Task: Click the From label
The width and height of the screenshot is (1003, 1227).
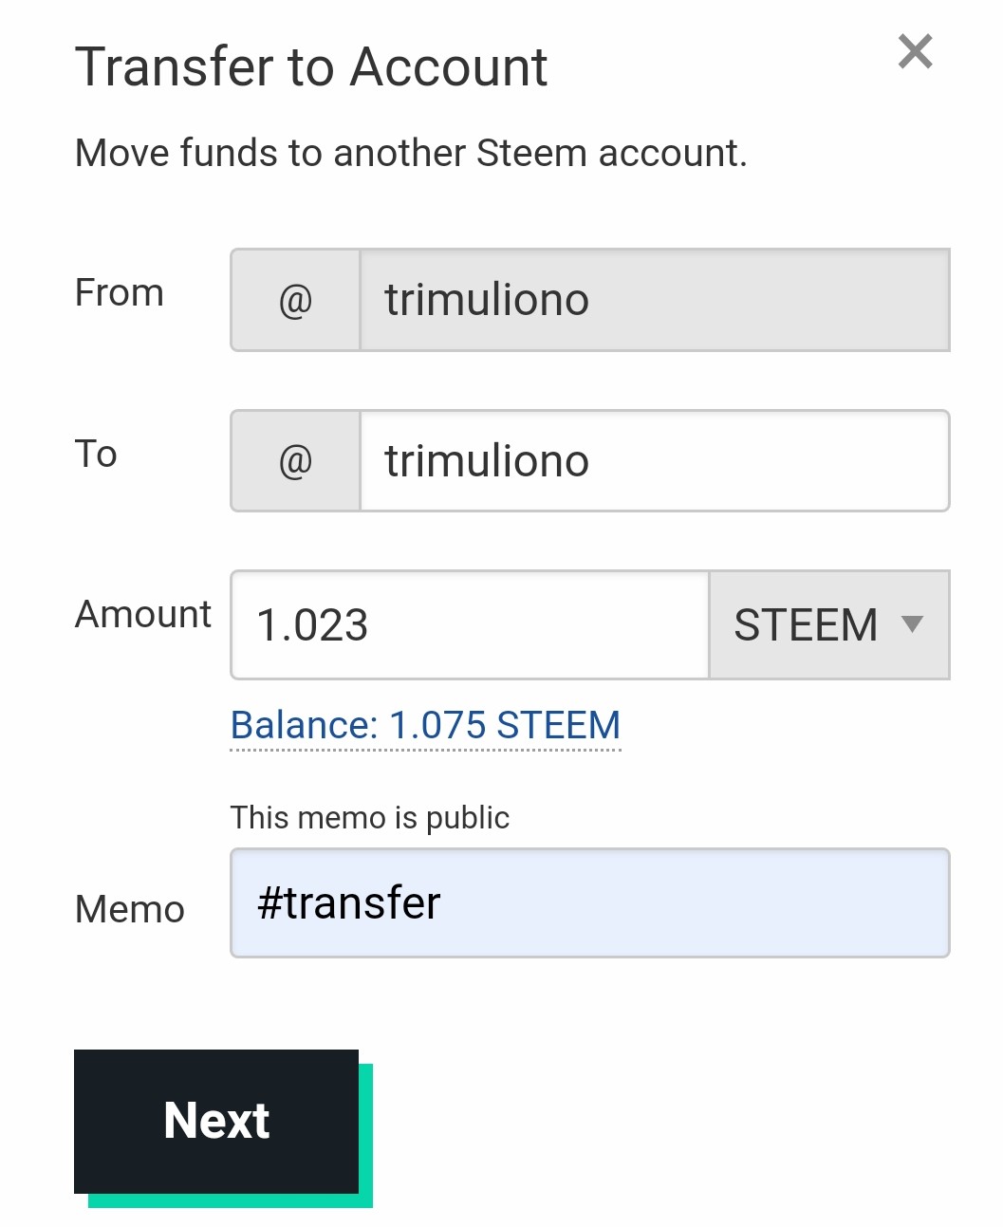Action: 120,292
